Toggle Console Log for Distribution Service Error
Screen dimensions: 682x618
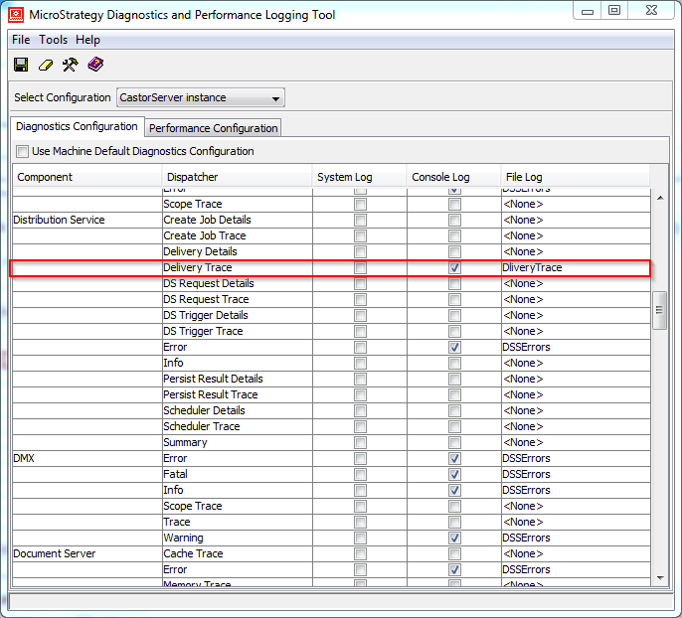(x=454, y=347)
